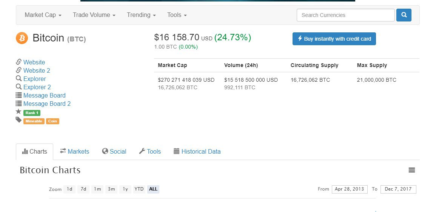Select the ALL zoom range
The width and height of the screenshot is (436, 212).
pos(153,189)
